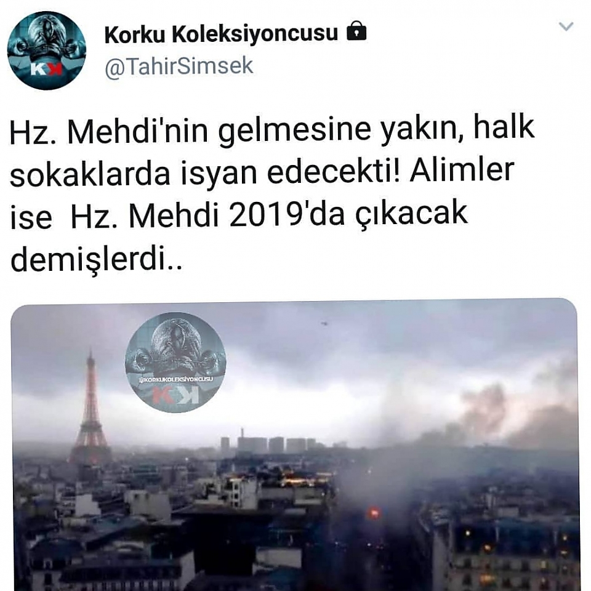Select the word "Alimler" in tweet text
The width and height of the screenshot is (591, 591).
(x=462, y=171)
